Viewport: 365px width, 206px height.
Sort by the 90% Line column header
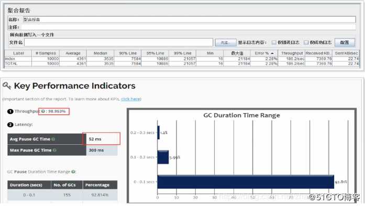[128, 53]
